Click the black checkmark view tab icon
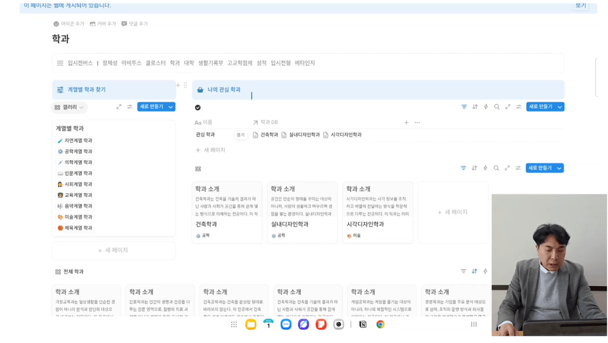This screenshot has width=608, height=343. pyautogui.click(x=198, y=108)
